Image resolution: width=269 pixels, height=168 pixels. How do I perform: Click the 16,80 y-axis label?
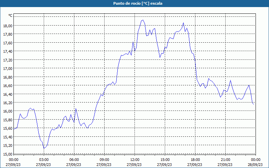tap(8, 77)
